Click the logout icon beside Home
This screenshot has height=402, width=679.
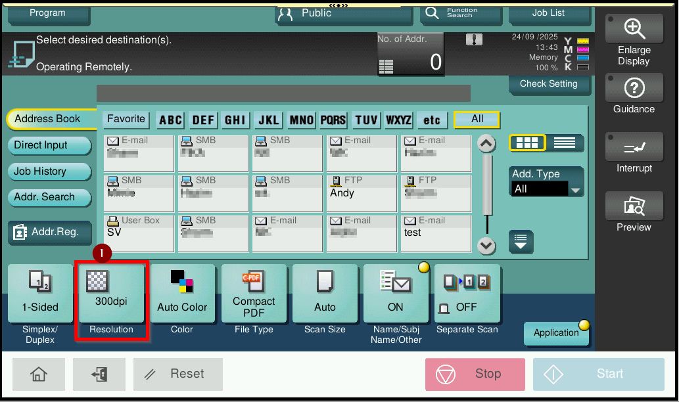point(99,374)
